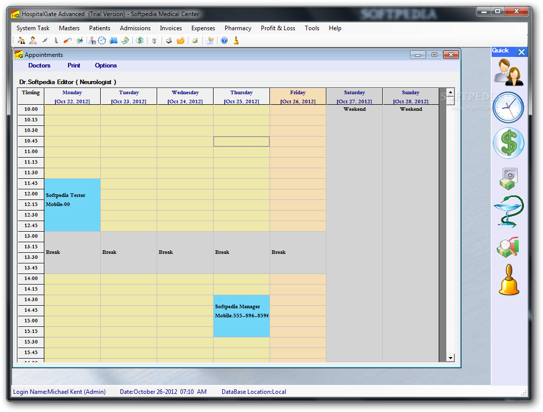Click the red capsule toolbar icon
Viewport: 543px width, 412px height.
pos(67,40)
